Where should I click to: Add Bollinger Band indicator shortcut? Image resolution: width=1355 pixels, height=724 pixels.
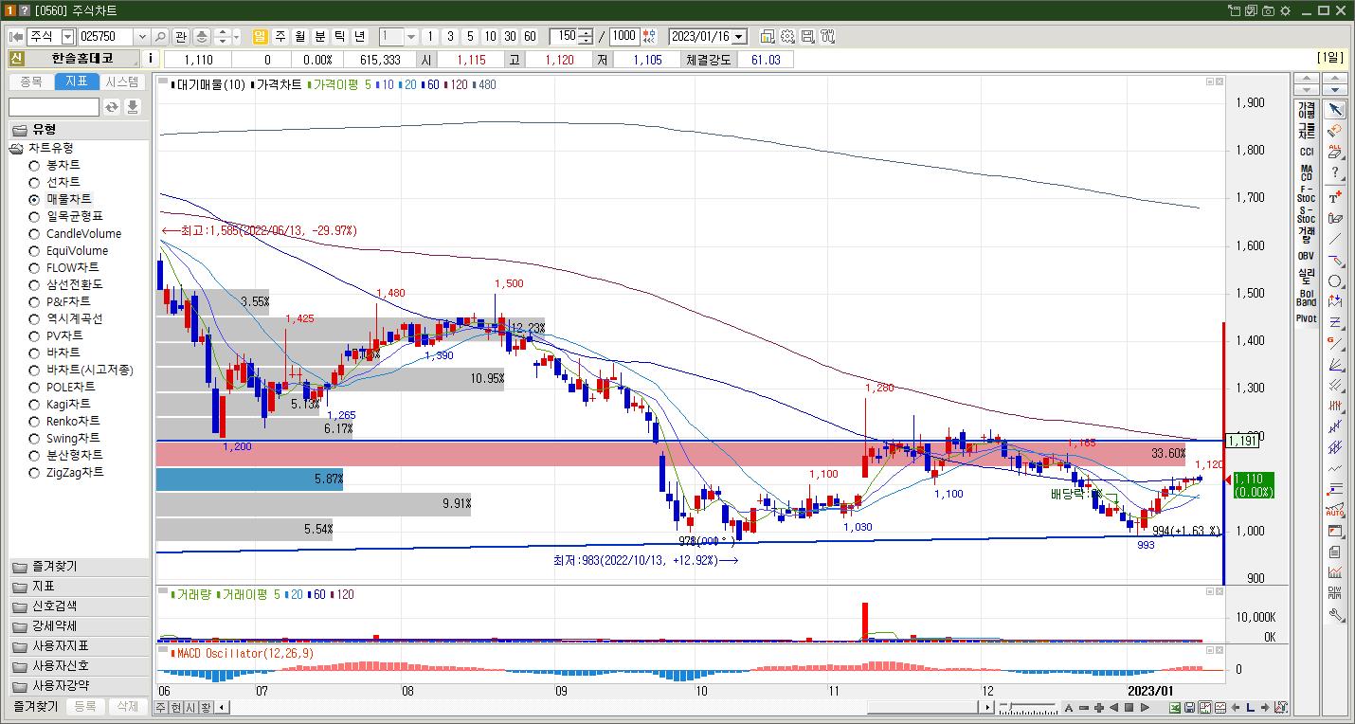click(x=1307, y=298)
